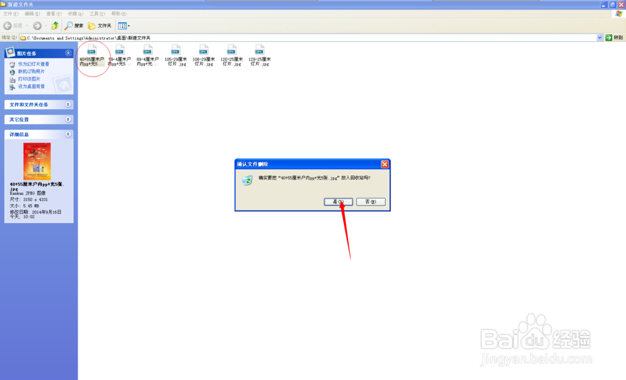
Task: Click the Forward arrow icon in the toolbar
Action: [x=37, y=26]
